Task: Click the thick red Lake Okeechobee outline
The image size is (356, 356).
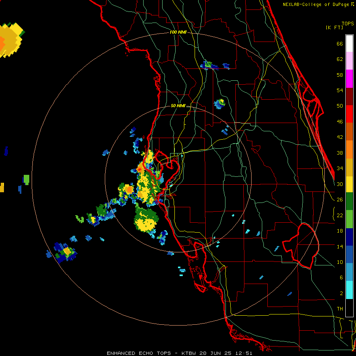Action: (301, 246)
